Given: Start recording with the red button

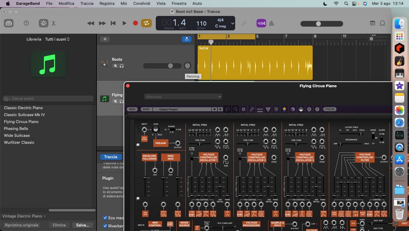Looking at the screenshot, I should pos(135,23).
